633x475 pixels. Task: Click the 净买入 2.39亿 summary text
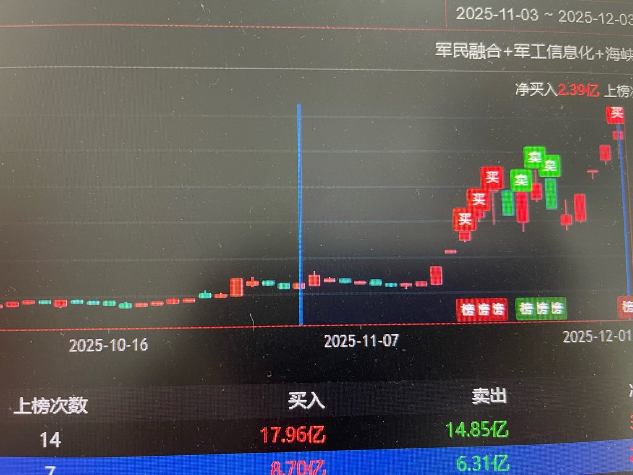click(557, 90)
